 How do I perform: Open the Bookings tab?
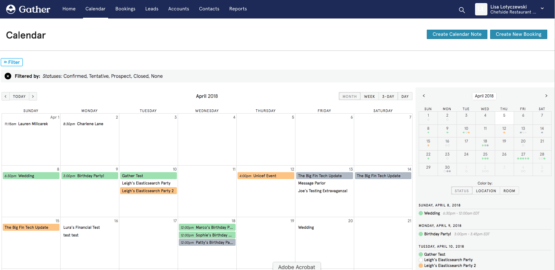click(x=125, y=9)
